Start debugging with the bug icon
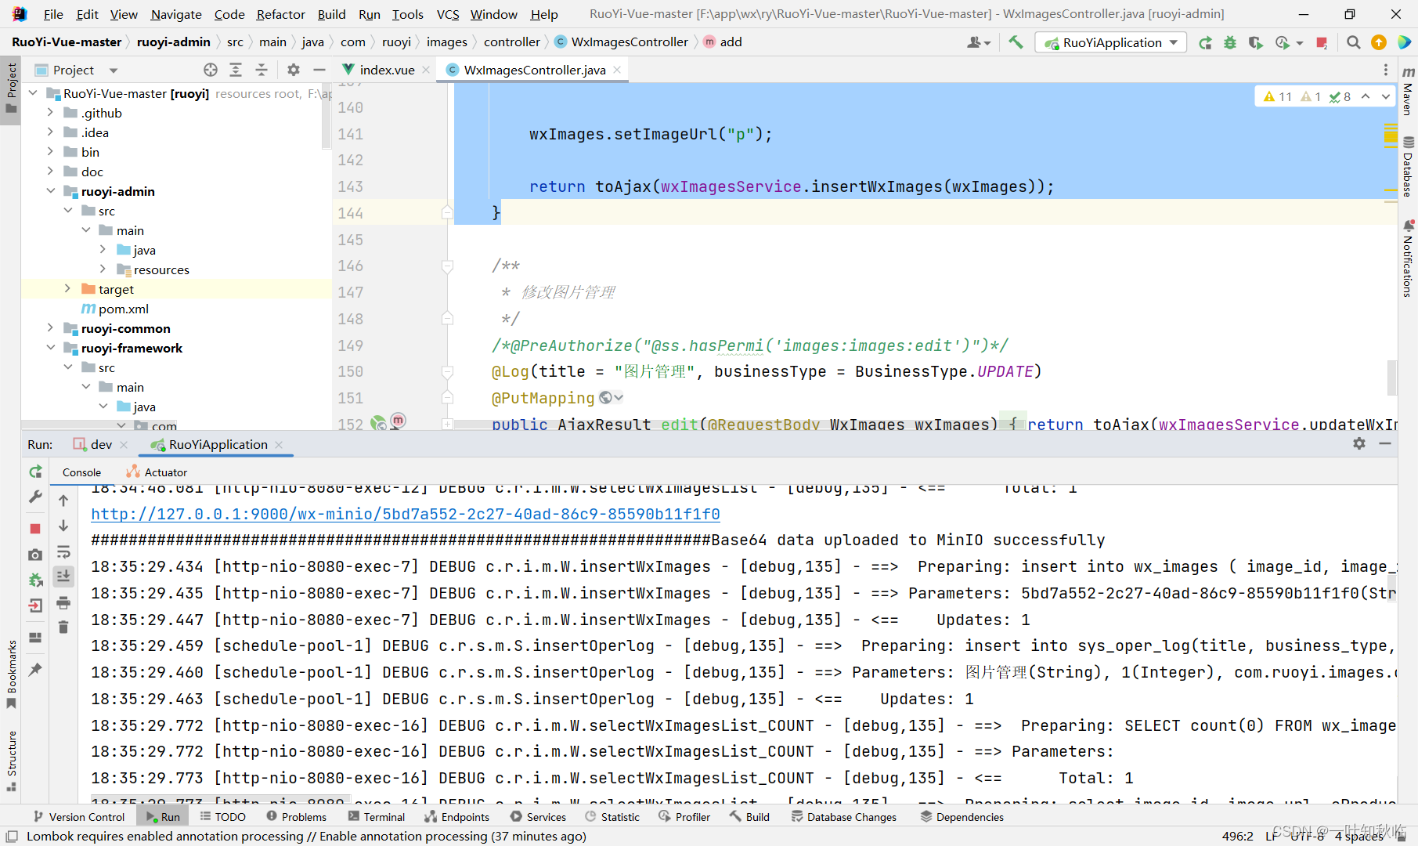This screenshot has height=846, width=1418. pyautogui.click(x=1229, y=43)
